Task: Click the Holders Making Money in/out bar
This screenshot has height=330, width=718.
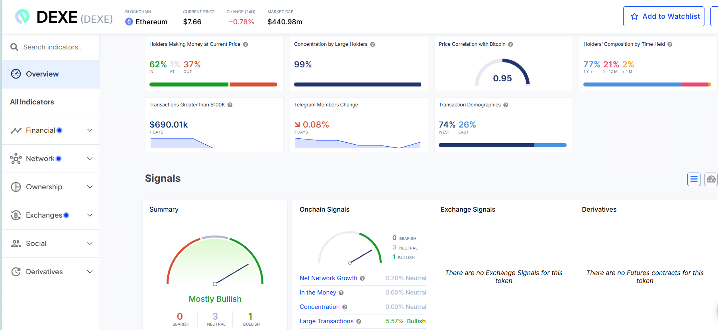Action: click(213, 84)
